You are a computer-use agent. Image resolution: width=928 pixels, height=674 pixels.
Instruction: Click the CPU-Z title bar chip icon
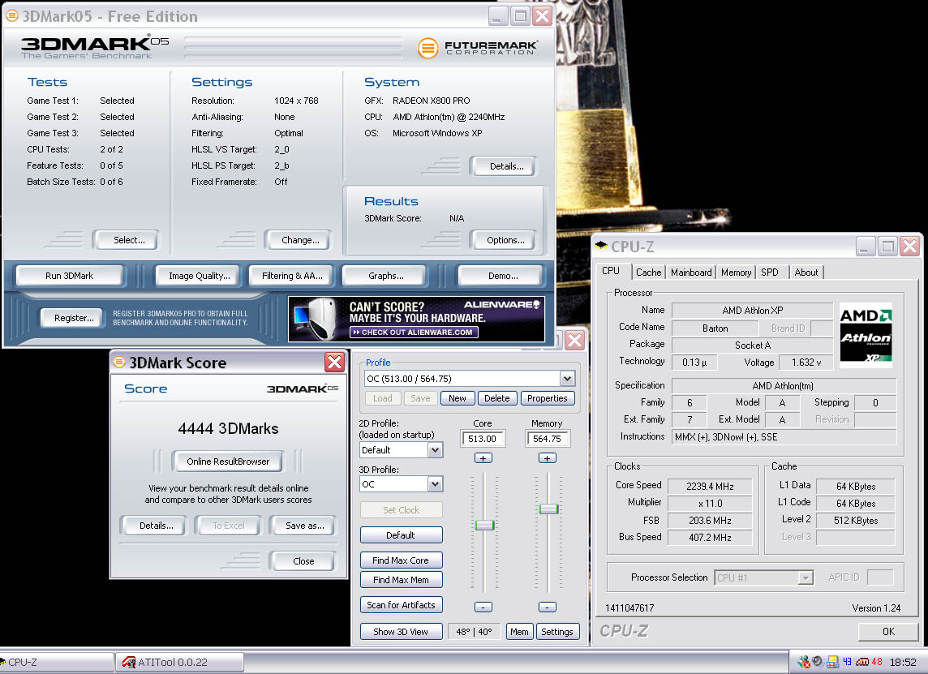click(601, 245)
